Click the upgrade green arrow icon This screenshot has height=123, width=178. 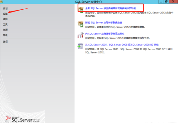pyautogui.click(x=80, y=46)
